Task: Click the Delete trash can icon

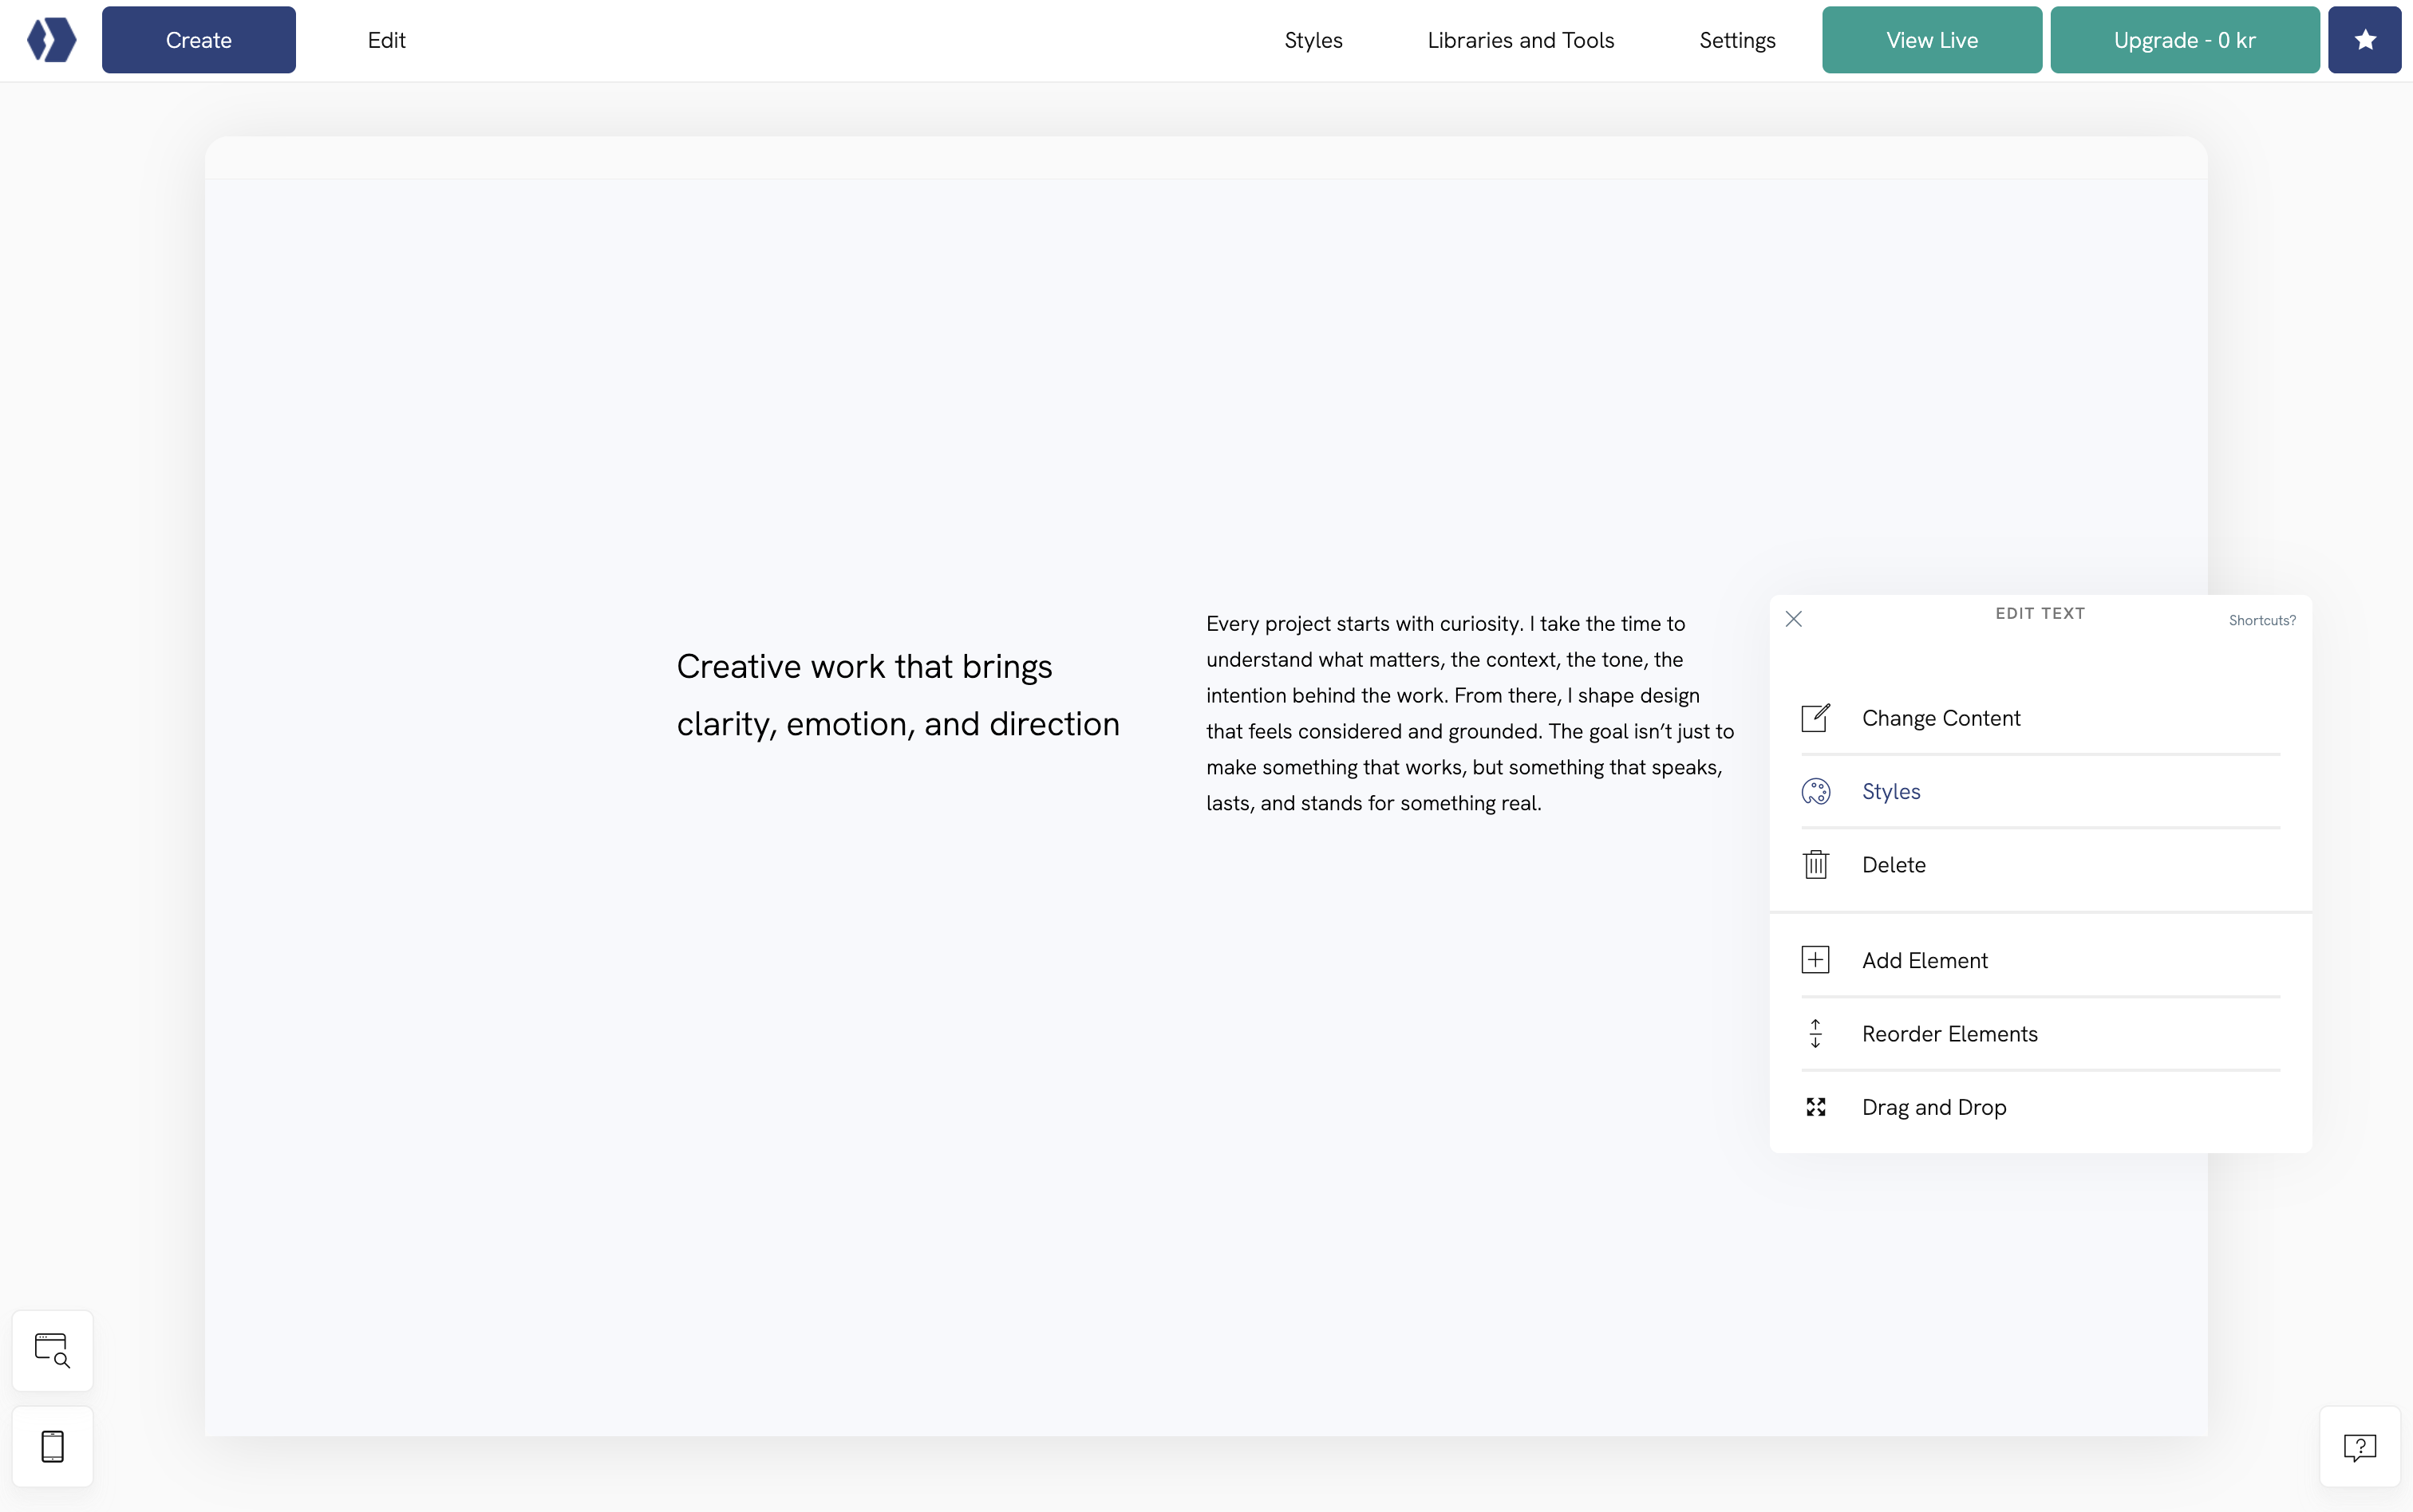Action: 1816,864
